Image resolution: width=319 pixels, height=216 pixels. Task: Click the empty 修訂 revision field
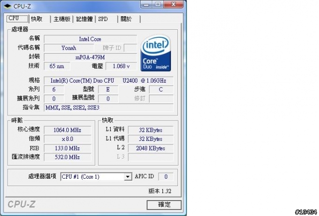click(x=161, y=99)
